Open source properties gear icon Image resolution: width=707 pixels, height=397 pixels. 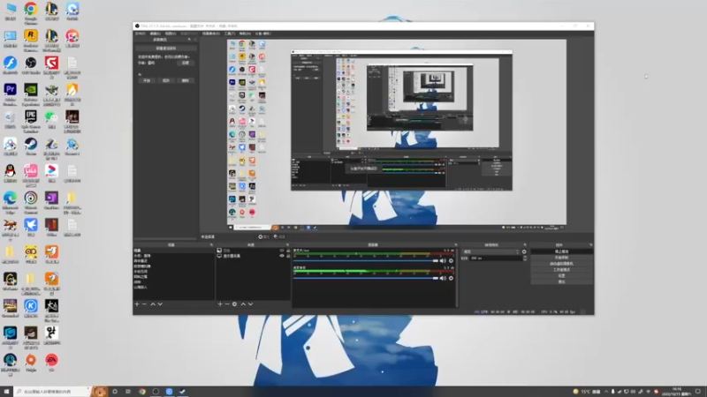click(x=234, y=304)
